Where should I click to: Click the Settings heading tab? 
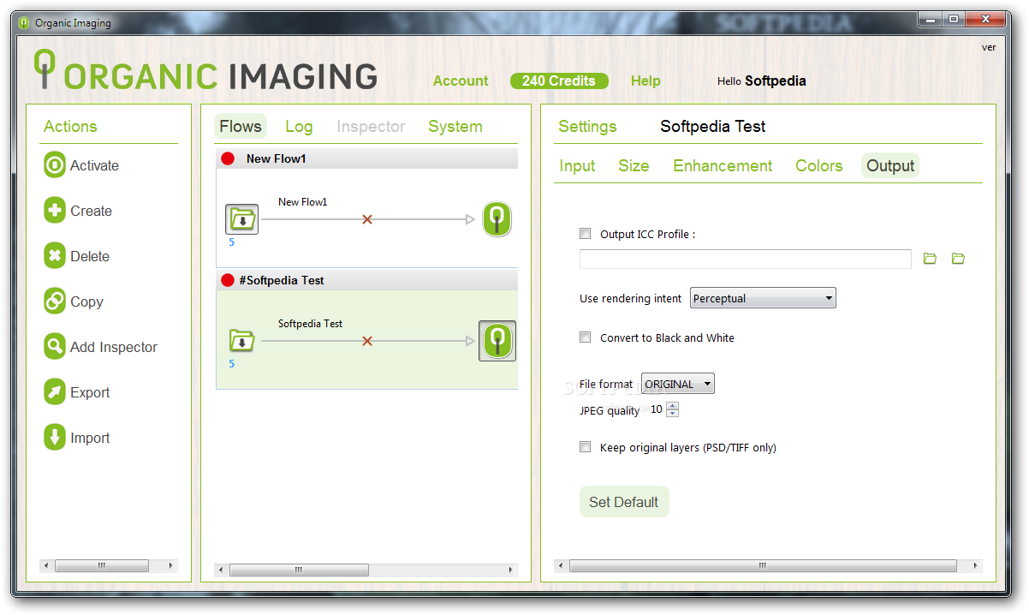coord(587,126)
